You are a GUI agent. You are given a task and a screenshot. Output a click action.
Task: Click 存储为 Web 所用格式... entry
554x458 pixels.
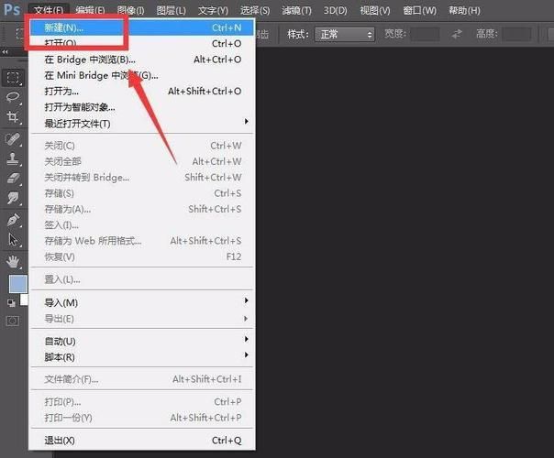[142, 241]
